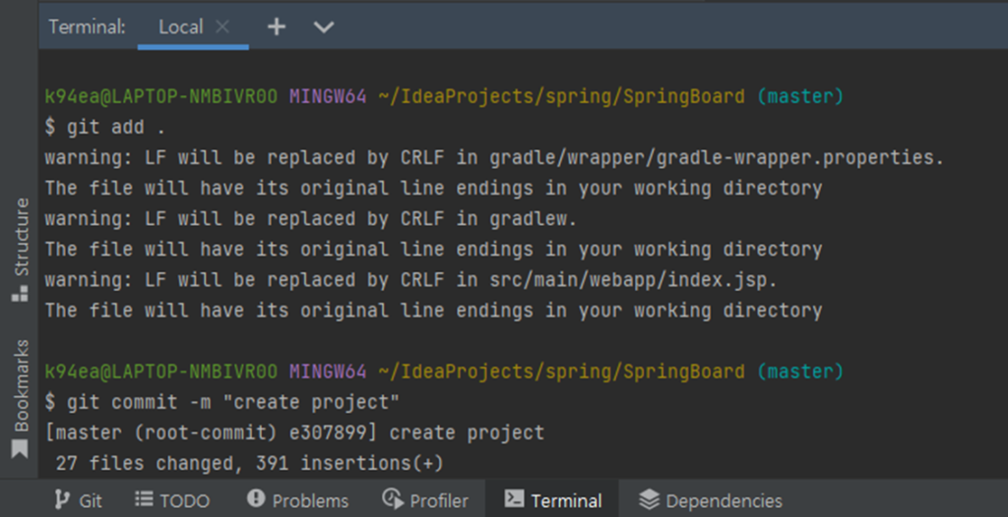This screenshot has width=1008, height=517.
Task: Open the Problems panel
Action: [298, 500]
